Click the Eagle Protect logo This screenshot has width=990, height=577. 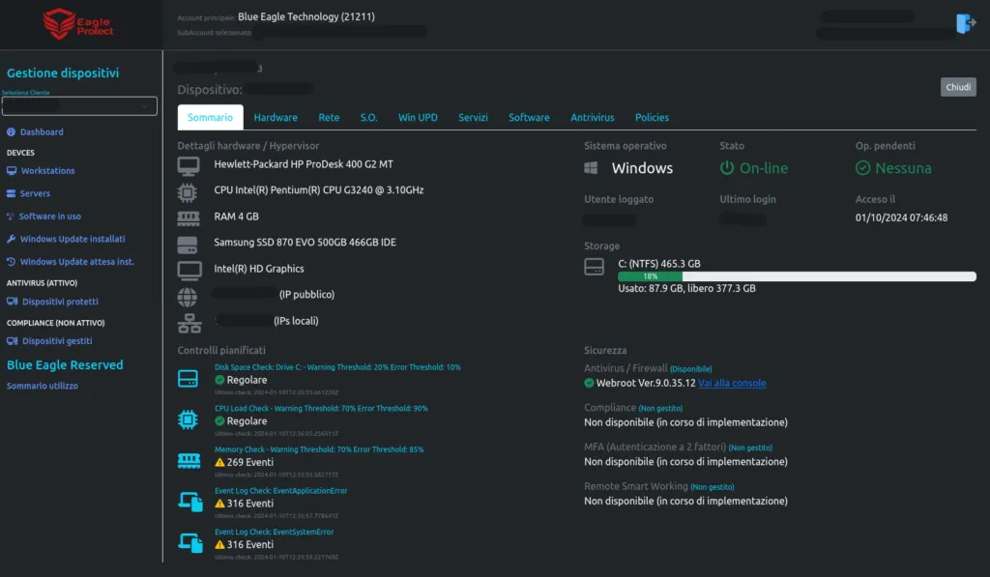point(77,24)
